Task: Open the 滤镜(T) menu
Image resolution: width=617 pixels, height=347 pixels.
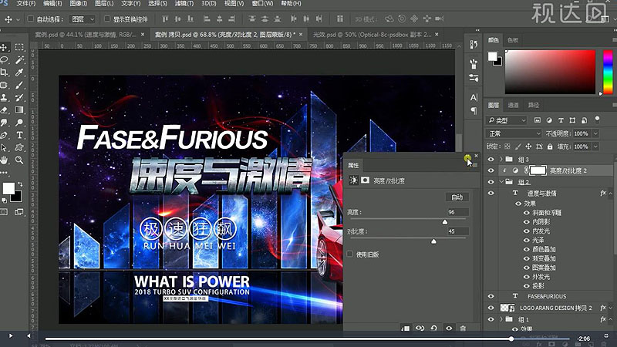Action: 184,4
